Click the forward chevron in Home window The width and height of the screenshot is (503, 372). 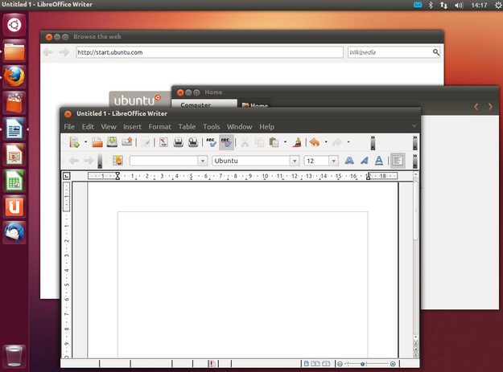click(490, 107)
